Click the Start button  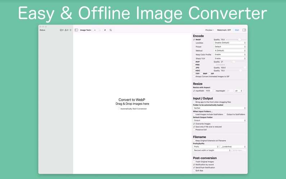(237, 30)
